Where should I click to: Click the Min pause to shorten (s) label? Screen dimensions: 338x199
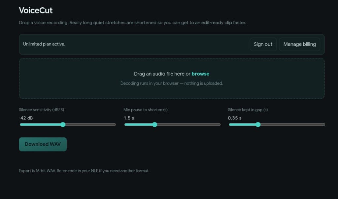(145, 110)
